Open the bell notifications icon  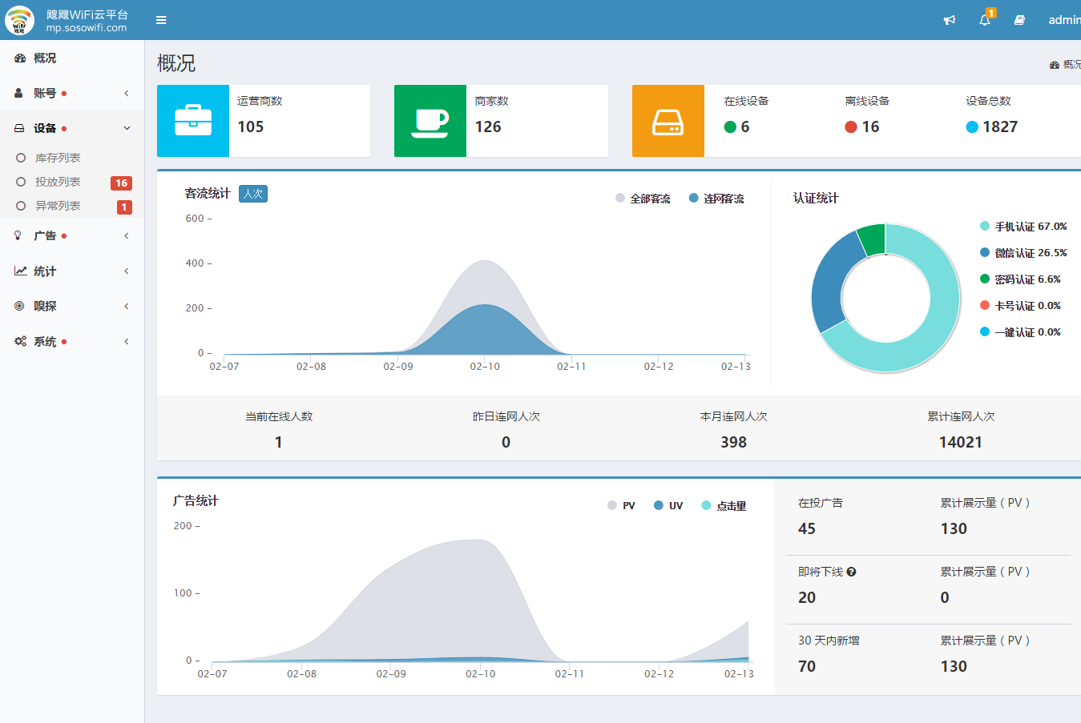click(x=985, y=20)
